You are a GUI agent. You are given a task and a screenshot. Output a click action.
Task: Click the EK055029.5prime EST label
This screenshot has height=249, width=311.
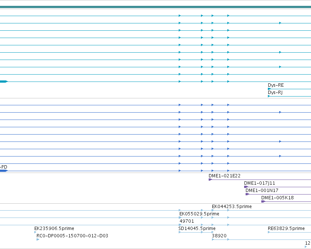(199, 214)
